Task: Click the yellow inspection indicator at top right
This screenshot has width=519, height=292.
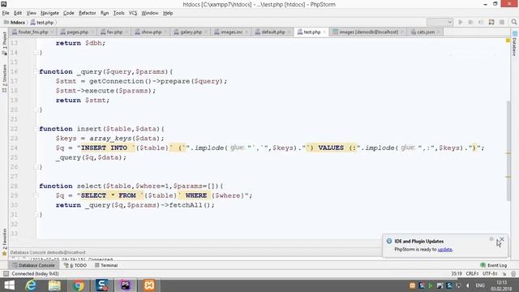Action: tap(508, 41)
